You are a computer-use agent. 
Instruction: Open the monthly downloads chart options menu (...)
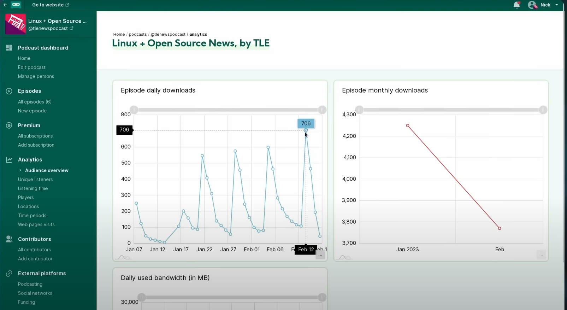[541, 255]
